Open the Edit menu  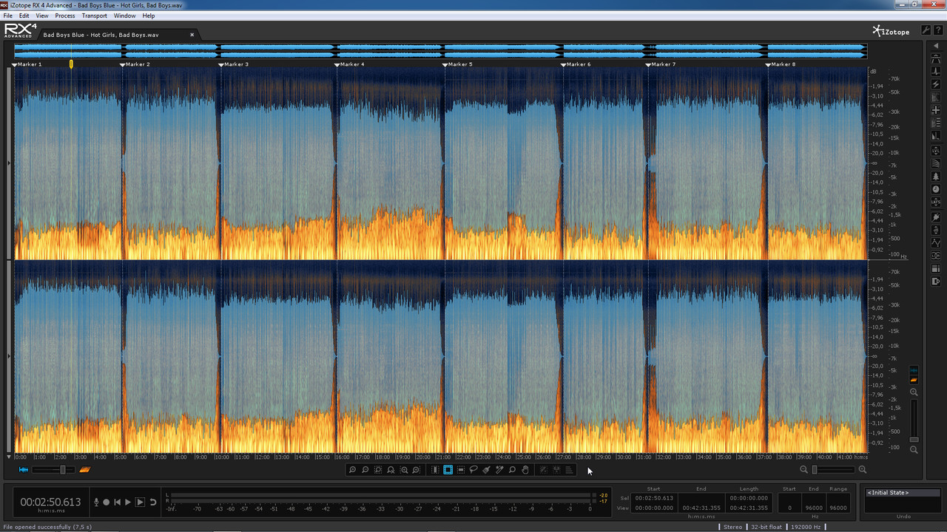point(24,16)
